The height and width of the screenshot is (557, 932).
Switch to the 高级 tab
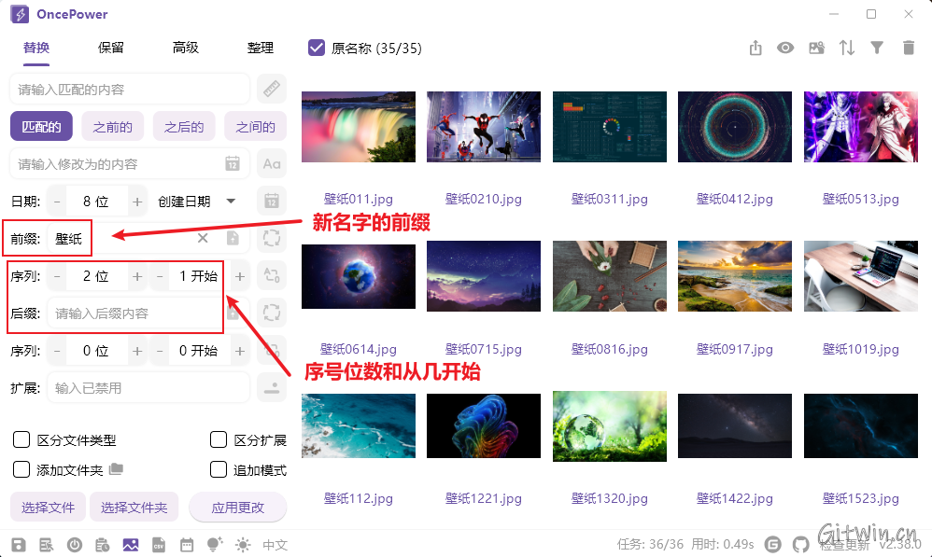click(186, 48)
